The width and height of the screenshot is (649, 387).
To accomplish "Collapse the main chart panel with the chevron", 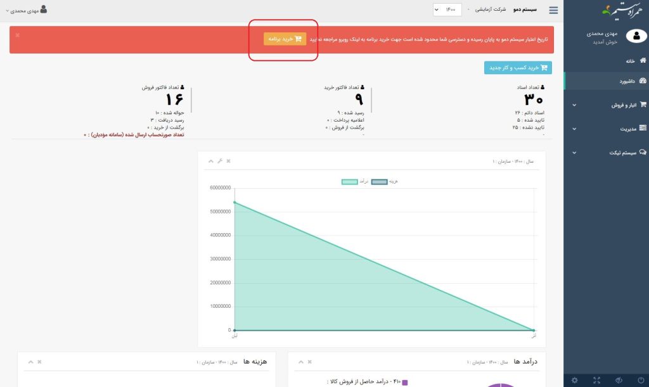I will (211, 161).
